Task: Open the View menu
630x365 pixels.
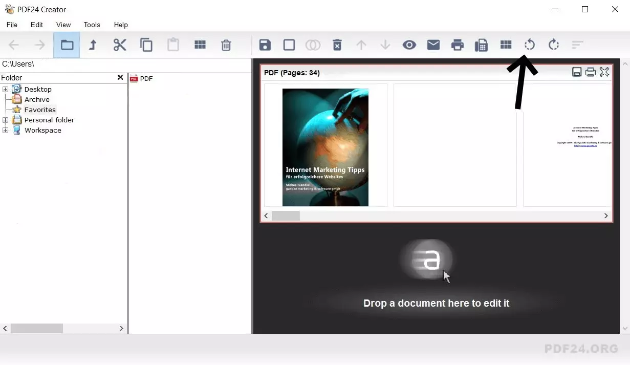Action: coord(63,25)
